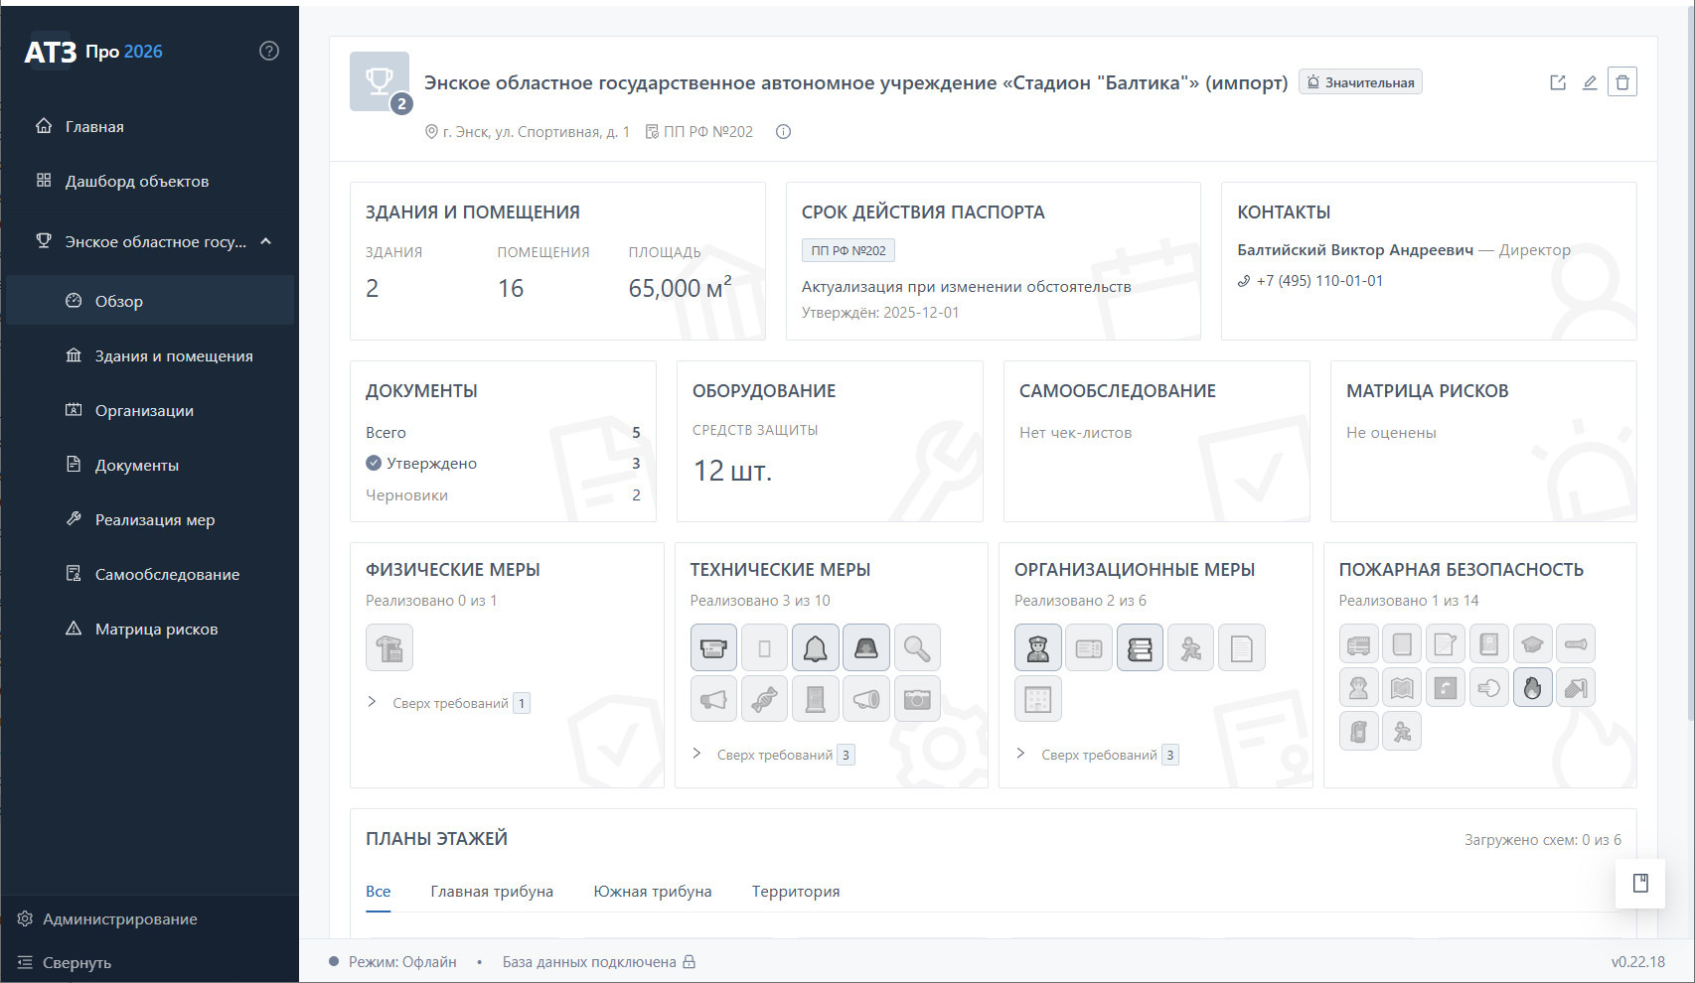Select the fire truck fire safety icon
This screenshot has height=983, width=1695.
click(x=1358, y=644)
